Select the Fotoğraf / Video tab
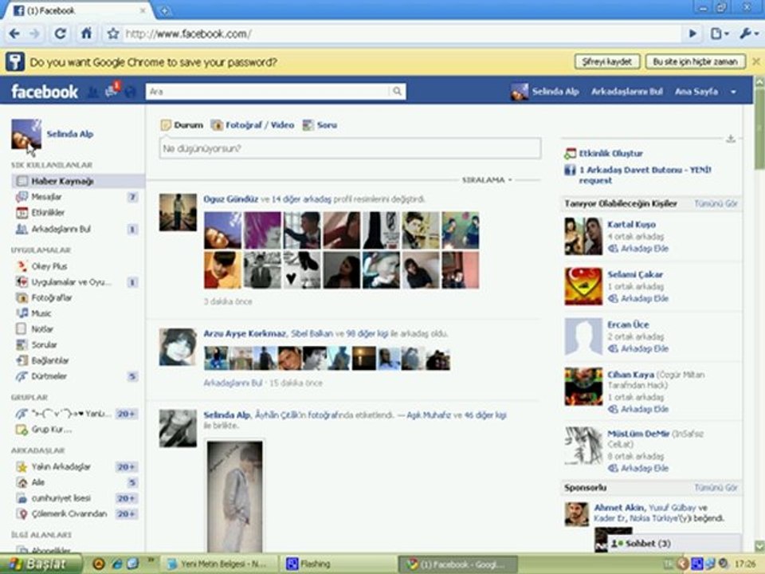 253,125
